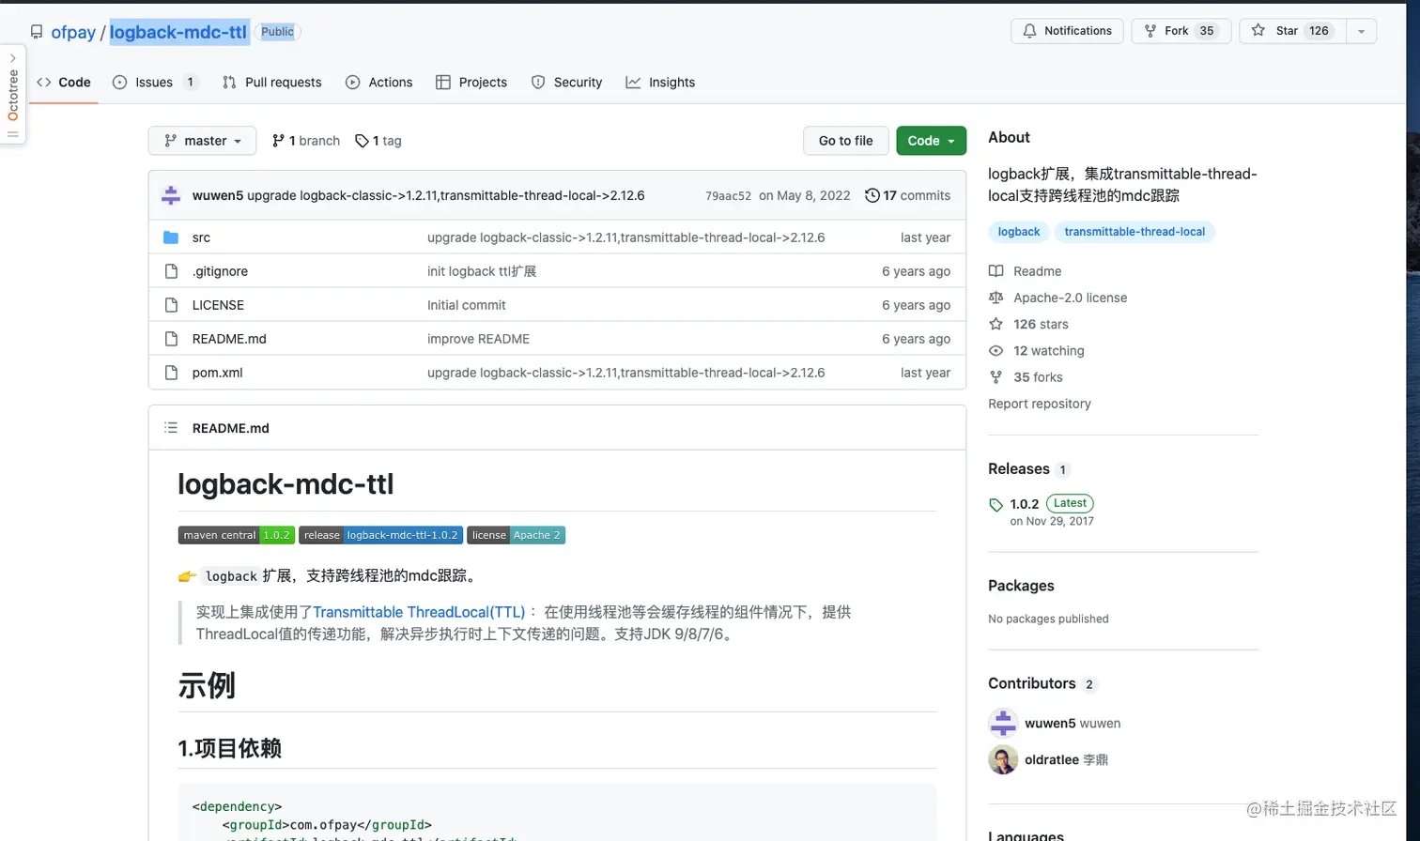Open the pom.xml file
Viewport: 1420px width, 841px height.
click(217, 373)
